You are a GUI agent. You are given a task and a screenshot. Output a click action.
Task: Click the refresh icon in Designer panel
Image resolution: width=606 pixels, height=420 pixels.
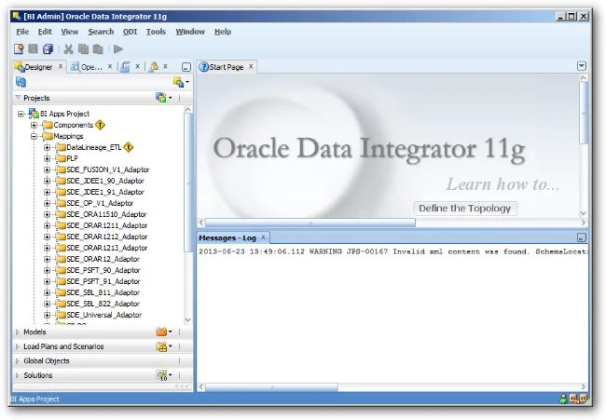coord(21,82)
